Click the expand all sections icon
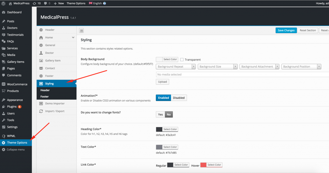Viewport: 329px width, 173px height. pyautogui.click(x=81, y=30)
